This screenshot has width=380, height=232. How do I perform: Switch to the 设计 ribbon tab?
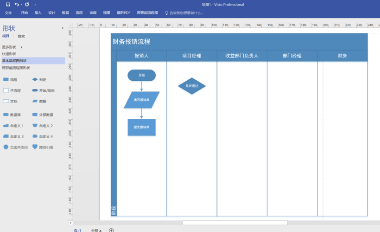point(51,13)
